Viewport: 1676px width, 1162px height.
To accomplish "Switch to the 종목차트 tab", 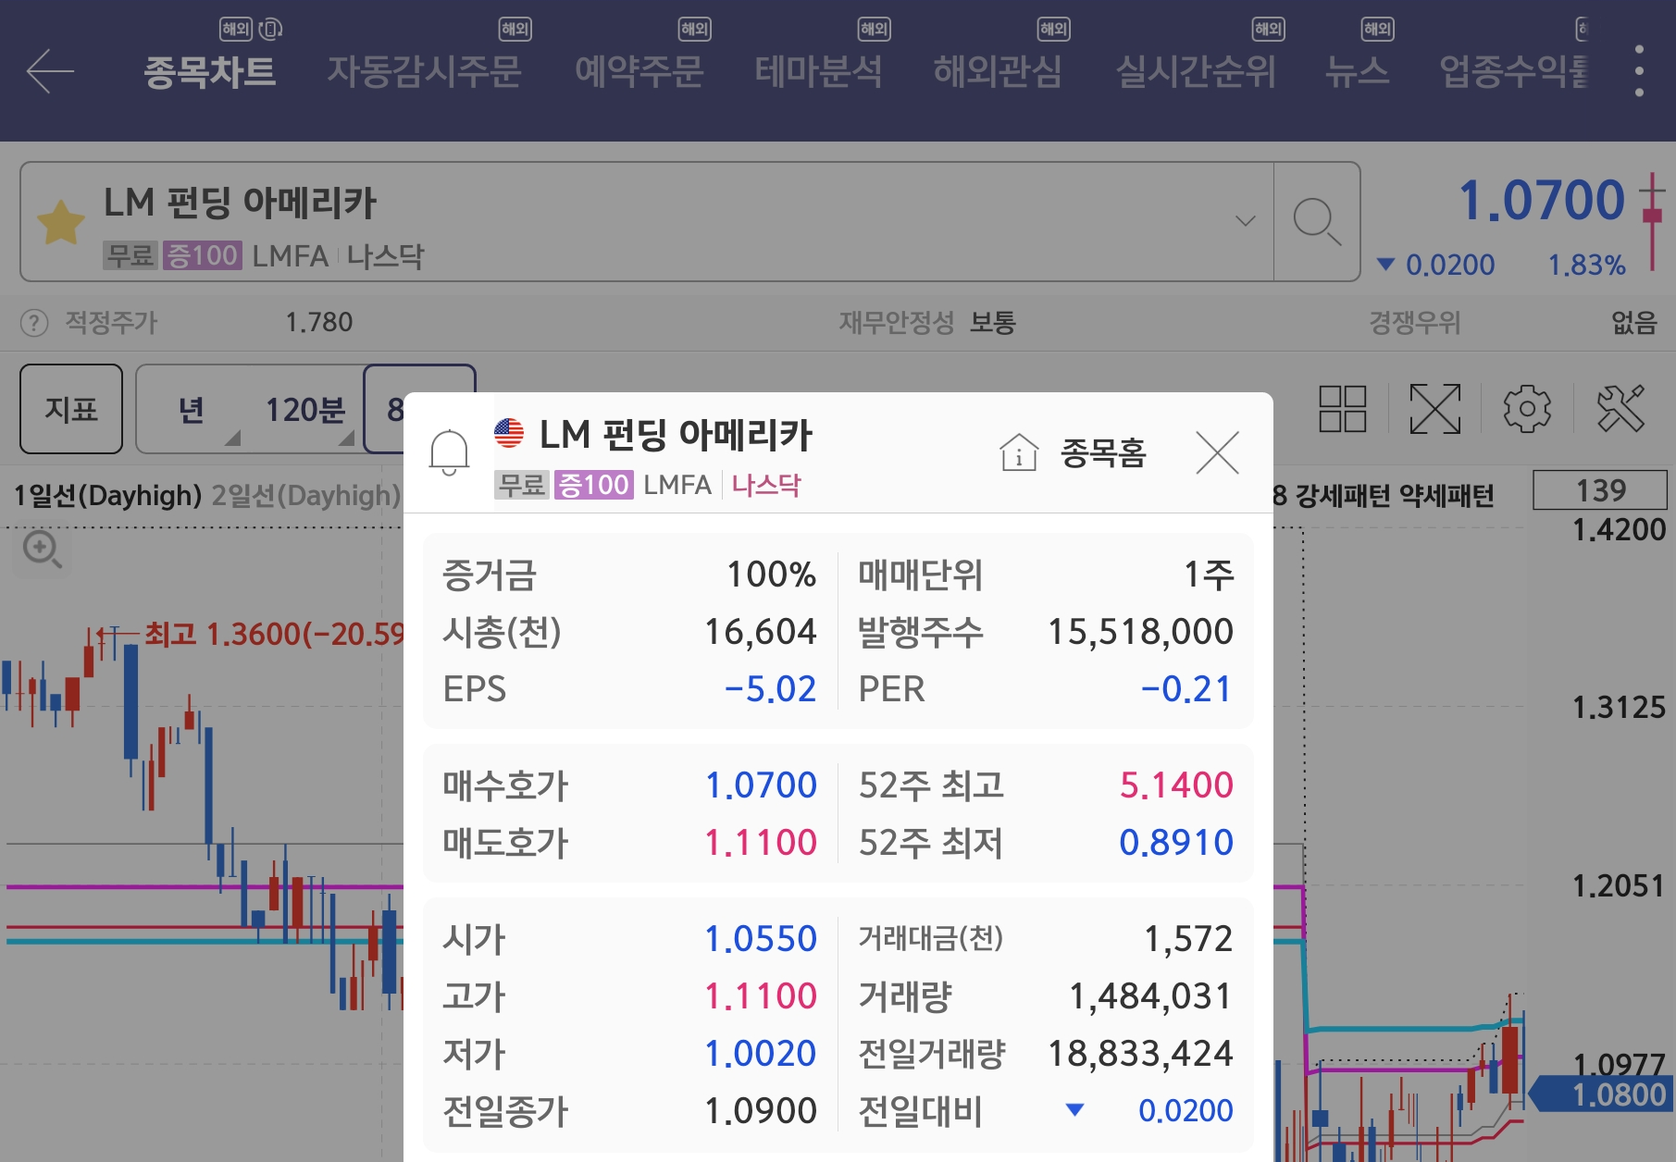I will coord(210,71).
